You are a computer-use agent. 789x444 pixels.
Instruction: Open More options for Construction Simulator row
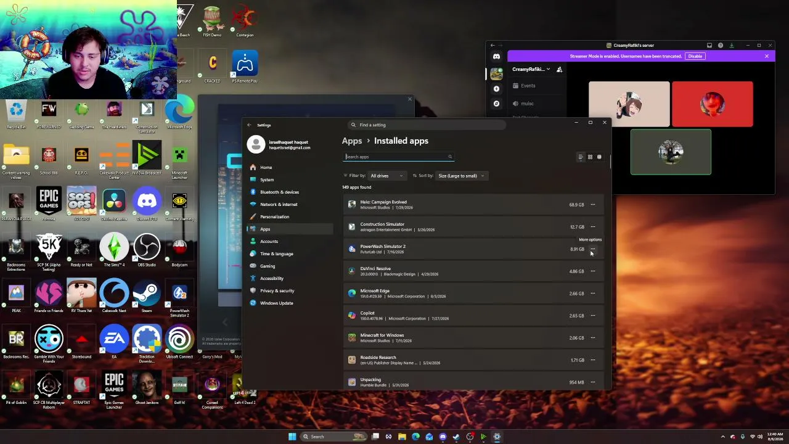(x=593, y=227)
